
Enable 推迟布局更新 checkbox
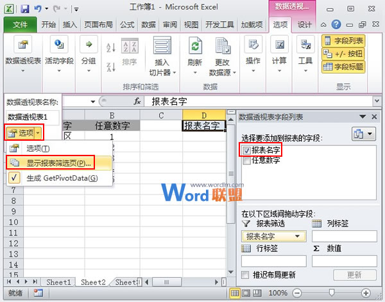coord(245,274)
